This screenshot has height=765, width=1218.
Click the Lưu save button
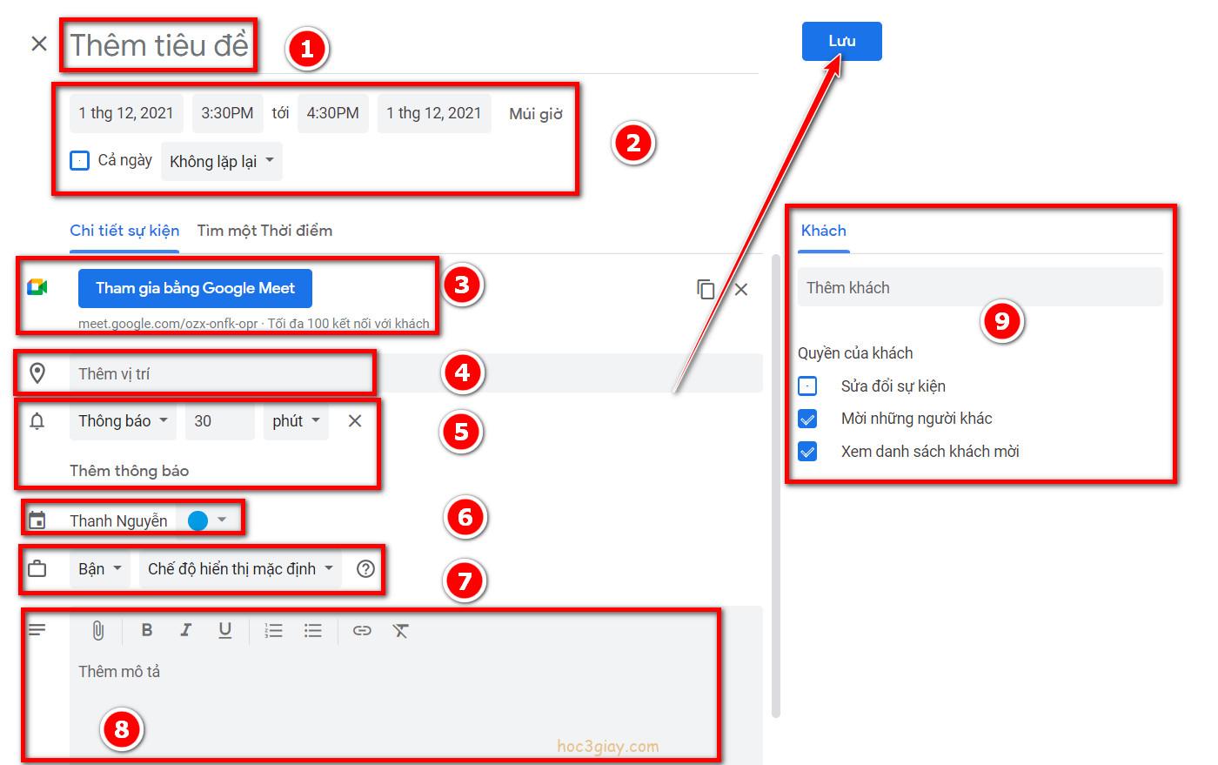pos(841,41)
